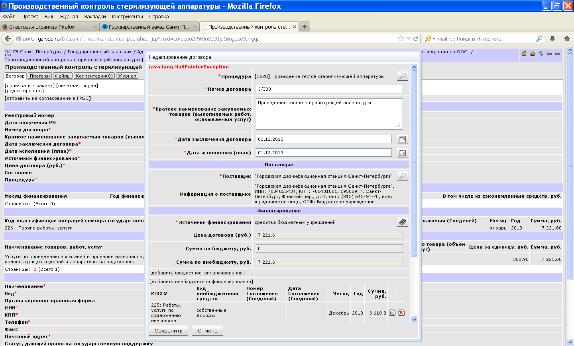Click the Сохранить button

[x=168, y=330]
